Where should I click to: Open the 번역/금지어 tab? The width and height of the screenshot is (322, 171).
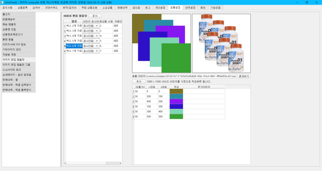70,8
